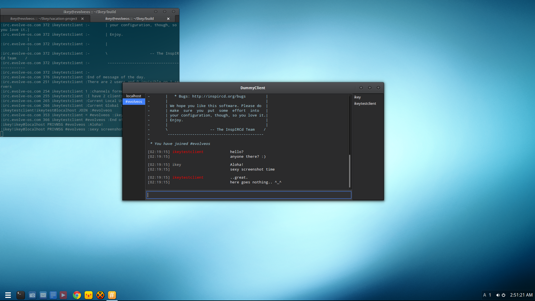The height and width of the screenshot is (301, 535).
Task: Click the DummyClient window title bar
Action: point(253,88)
